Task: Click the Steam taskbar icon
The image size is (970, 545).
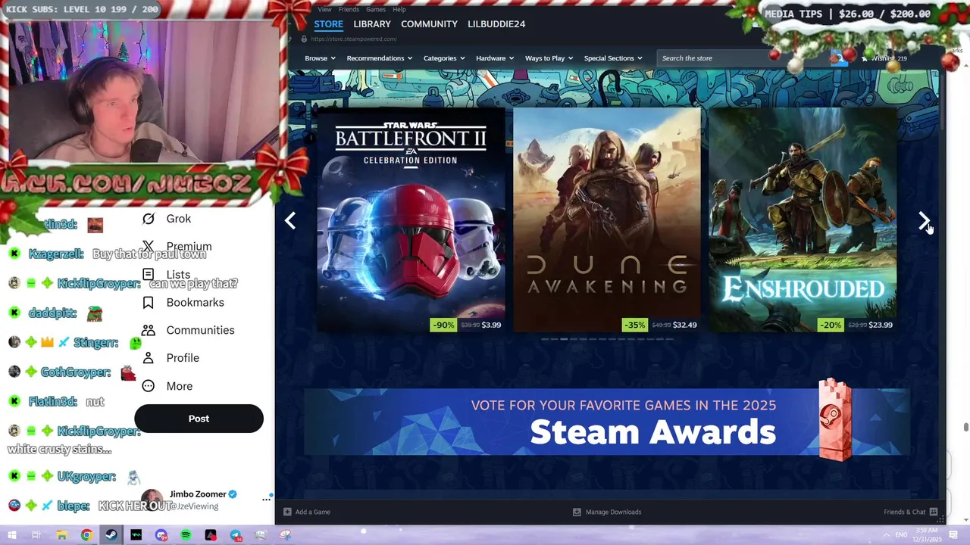Action: tap(111, 535)
